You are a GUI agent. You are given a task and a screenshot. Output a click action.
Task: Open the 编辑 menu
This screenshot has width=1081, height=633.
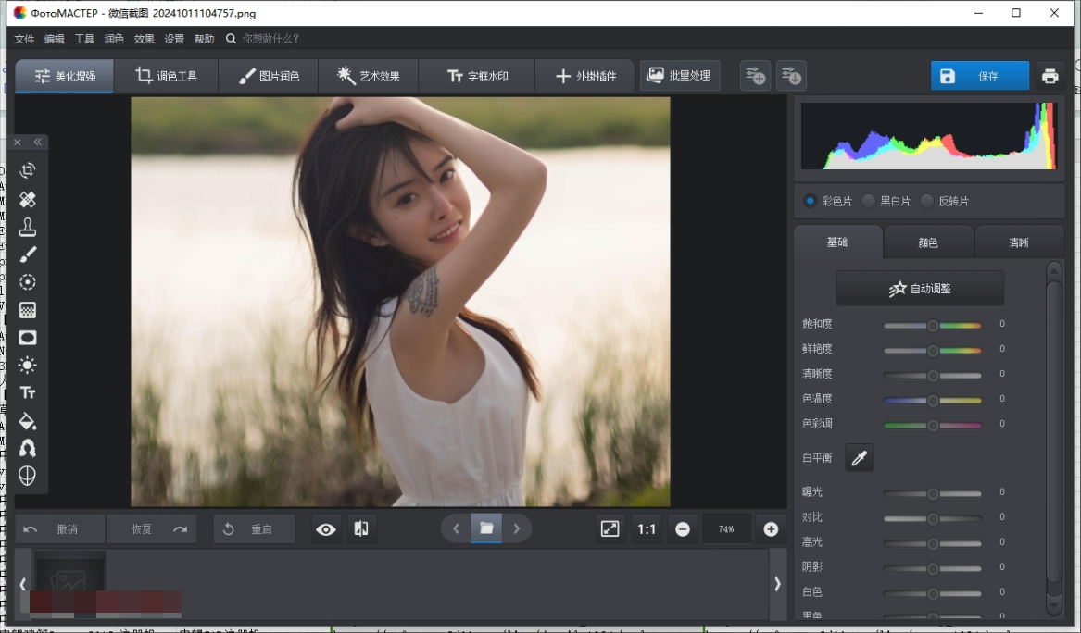tap(55, 39)
